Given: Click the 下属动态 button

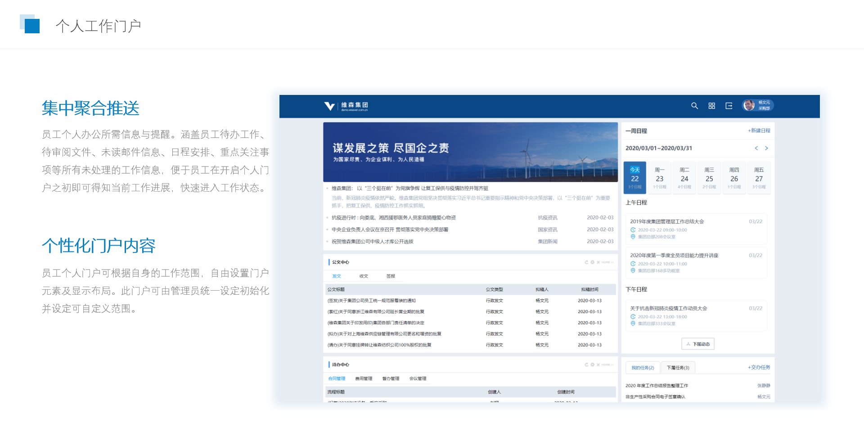Looking at the screenshot, I should coord(697,344).
